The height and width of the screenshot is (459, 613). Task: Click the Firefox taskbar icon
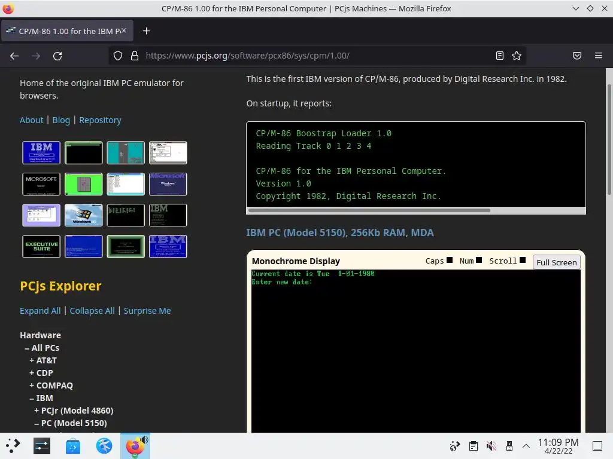[135, 446]
